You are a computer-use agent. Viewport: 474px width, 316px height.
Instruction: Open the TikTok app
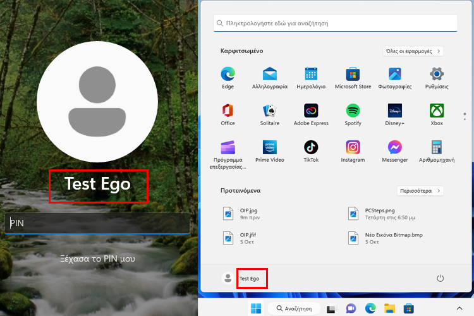311,151
